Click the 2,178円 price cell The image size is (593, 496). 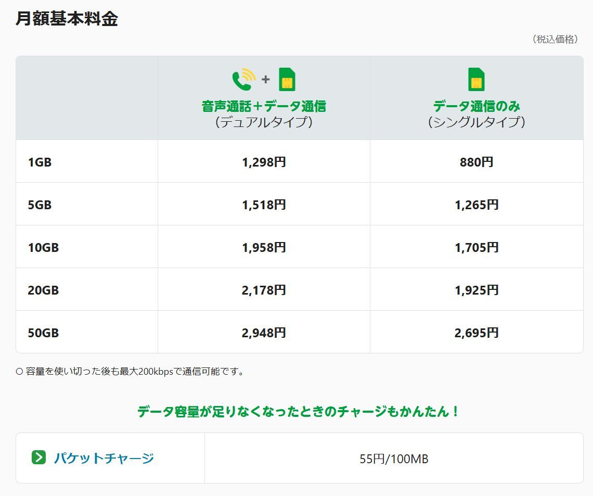[264, 290]
